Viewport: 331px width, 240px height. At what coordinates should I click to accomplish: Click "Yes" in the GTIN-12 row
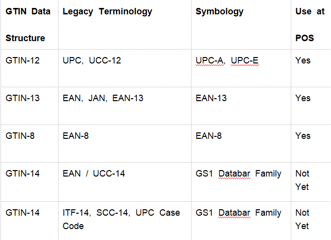tap(303, 60)
